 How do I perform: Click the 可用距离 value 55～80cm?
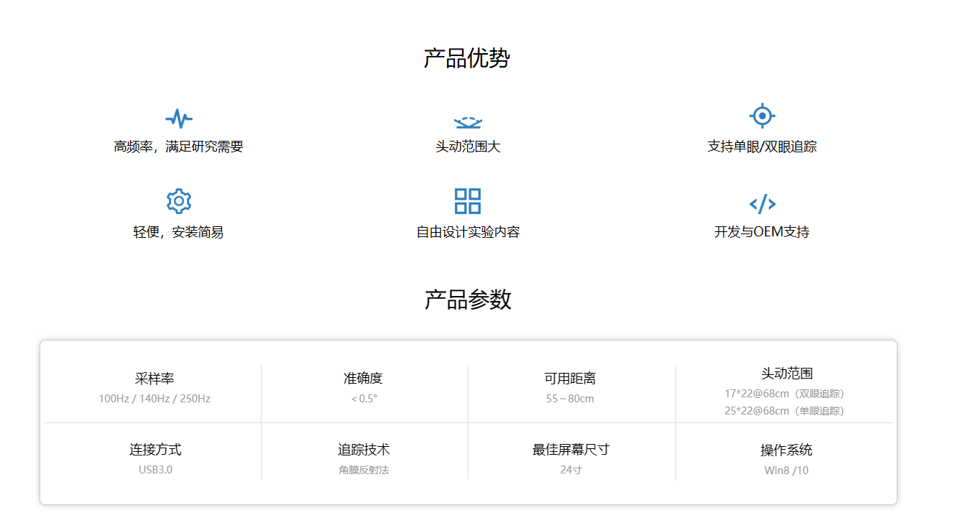(x=570, y=399)
